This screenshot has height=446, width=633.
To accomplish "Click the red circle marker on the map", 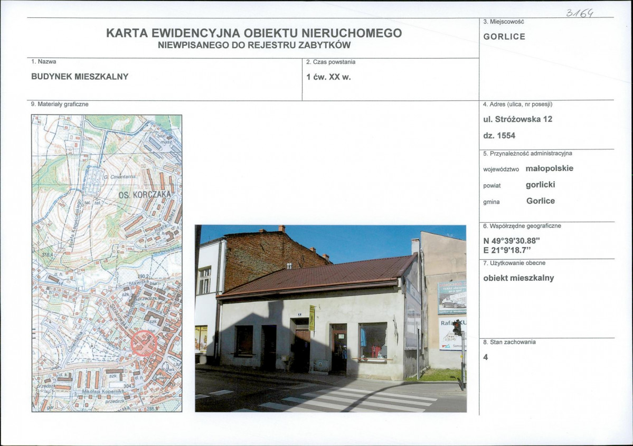I will point(144,344).
